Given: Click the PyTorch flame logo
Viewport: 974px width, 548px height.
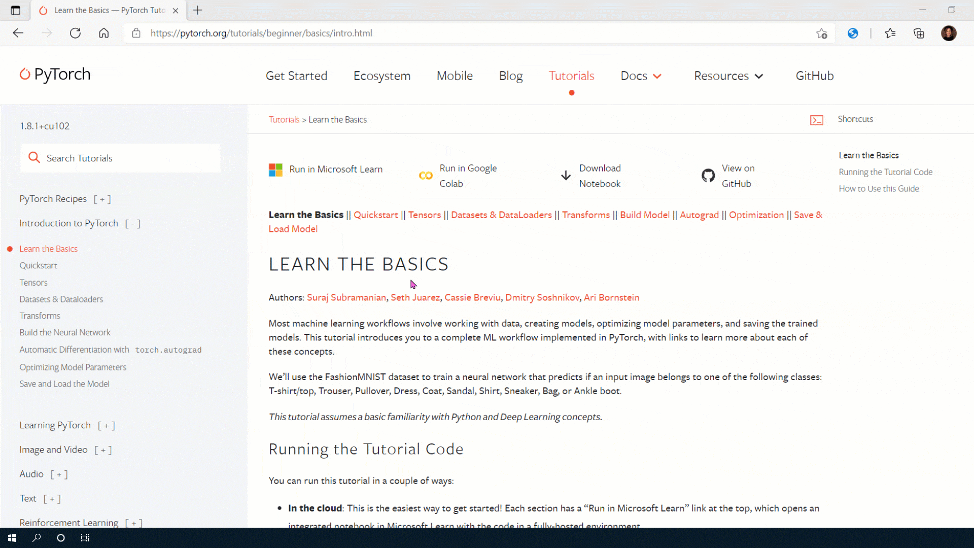Looking at the screenshot, I should [25, 75].
